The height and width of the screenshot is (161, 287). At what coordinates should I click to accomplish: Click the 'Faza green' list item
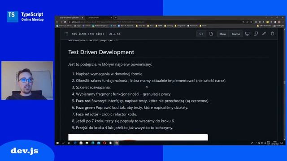[132, 108]
